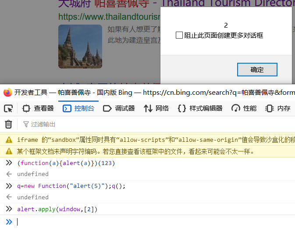Click the thailandtourism green URL link
Viewport: 295px width, 230px height.
(109, 17)
